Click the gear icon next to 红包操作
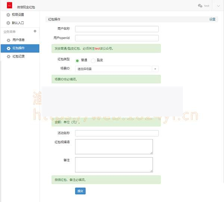 [8, 48]
